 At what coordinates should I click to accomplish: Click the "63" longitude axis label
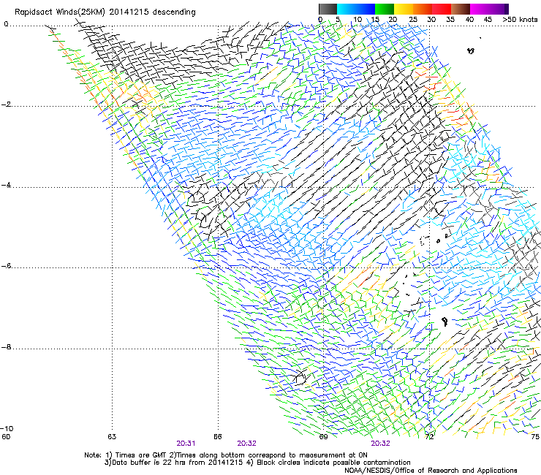[x=112, y=436]
